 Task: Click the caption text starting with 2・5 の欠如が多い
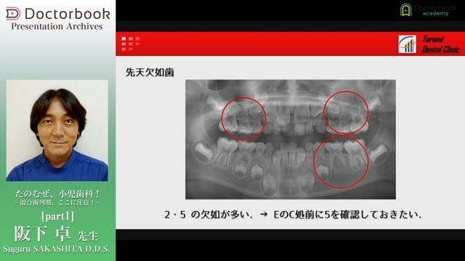pyautogui.click(x=293, y=215)
